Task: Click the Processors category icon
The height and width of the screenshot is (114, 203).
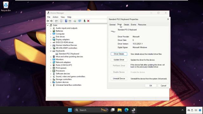Action: tap(54, 71)
